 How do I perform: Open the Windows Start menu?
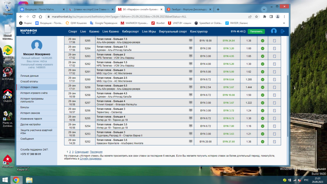5,180
